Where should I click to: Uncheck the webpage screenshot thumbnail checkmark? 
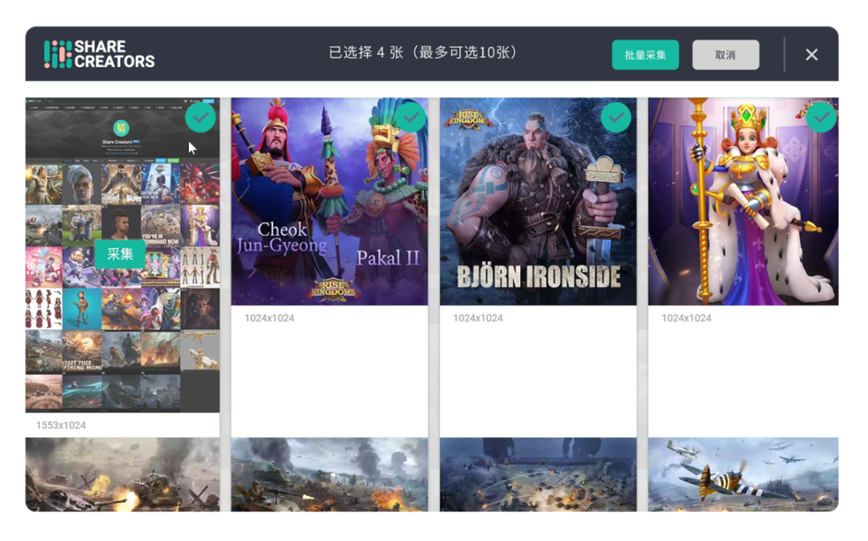(x=200, y=117)
